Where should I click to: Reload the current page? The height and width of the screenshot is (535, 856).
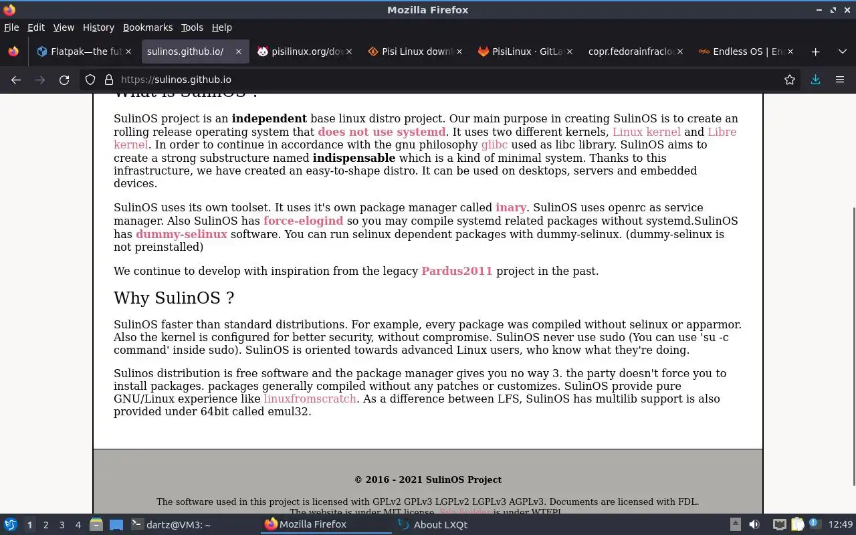pyautogui.click(x=64, y=80)
